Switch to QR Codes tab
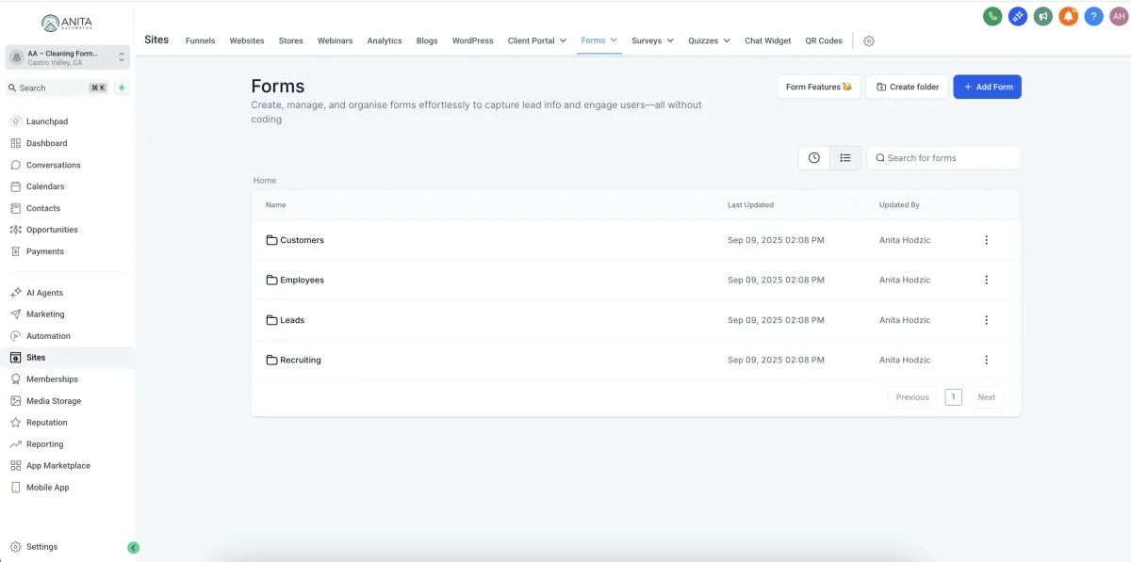 pyautogui.click(x=824, y=40)
